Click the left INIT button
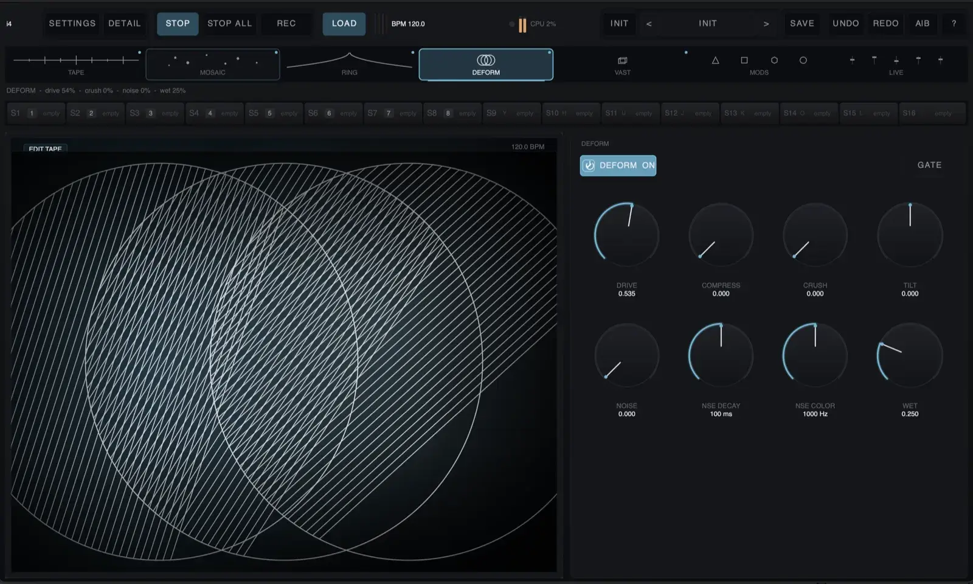Screen dimensions: 973x584 click(619, 23)
